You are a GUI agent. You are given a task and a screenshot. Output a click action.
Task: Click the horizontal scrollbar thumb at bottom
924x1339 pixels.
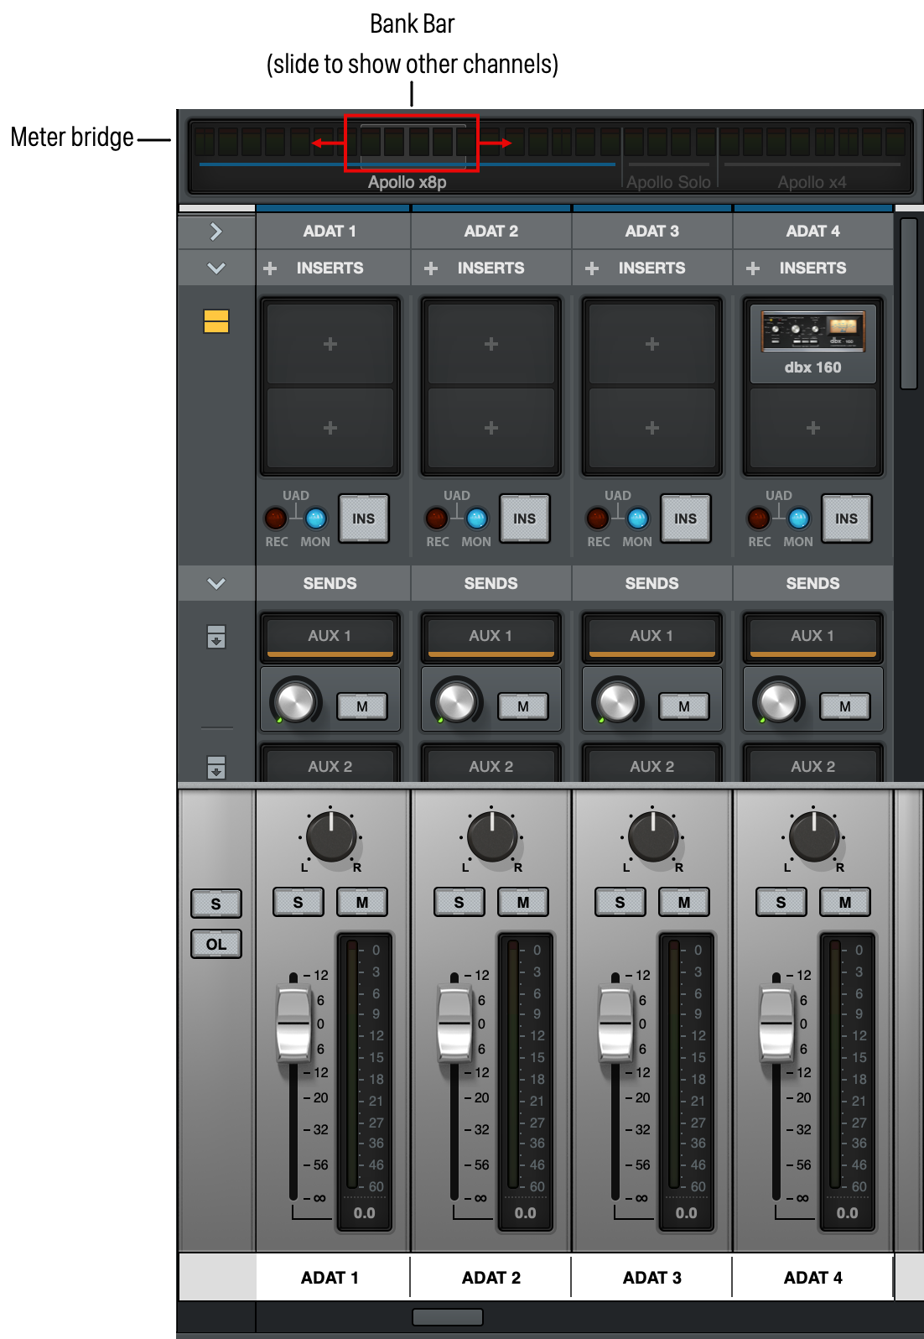coord(448,1317)
